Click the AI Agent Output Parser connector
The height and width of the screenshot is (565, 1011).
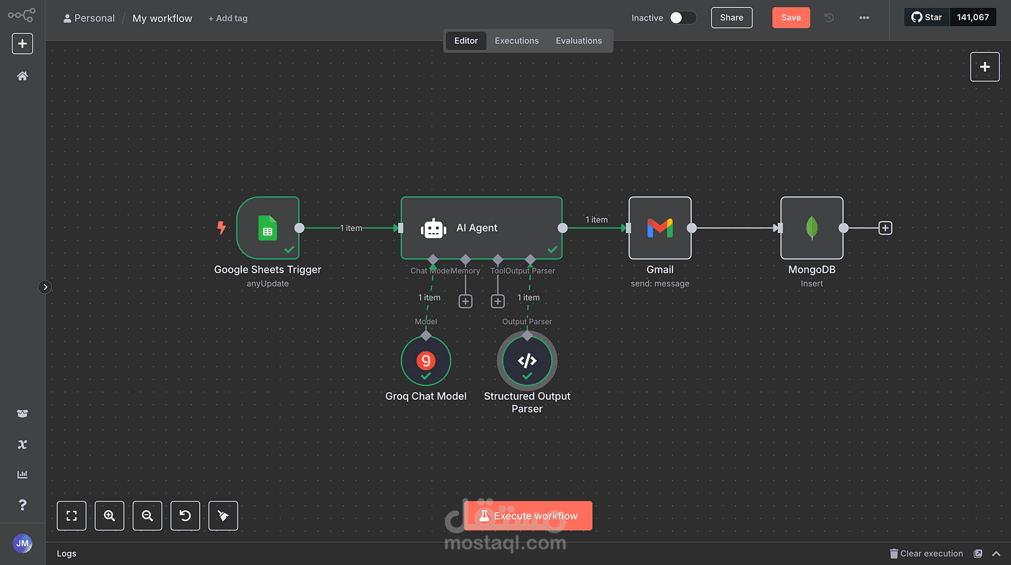coord(530,259)
